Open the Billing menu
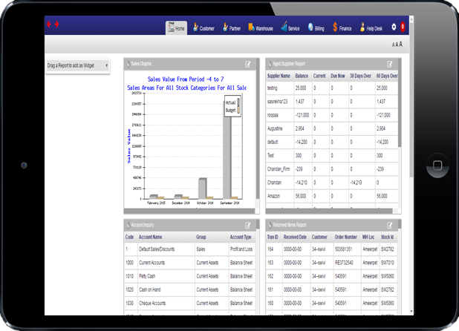The width and height of the screenshot is (459, 331). [x=316, y=28]
